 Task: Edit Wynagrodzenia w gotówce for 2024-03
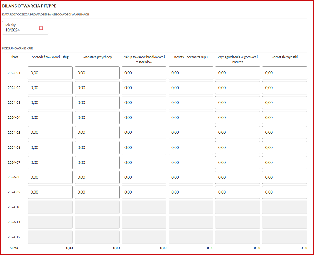[x=238, y=103]
